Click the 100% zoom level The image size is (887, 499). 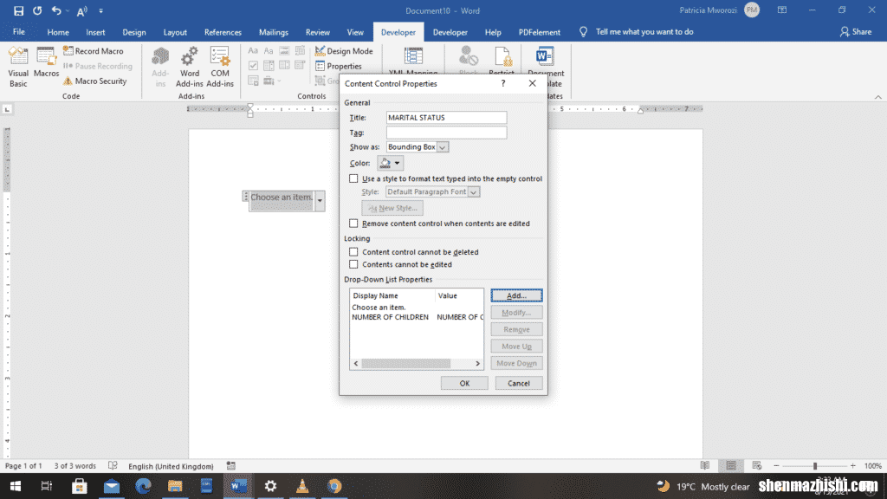pyautogui.click(x=873, y=465)
